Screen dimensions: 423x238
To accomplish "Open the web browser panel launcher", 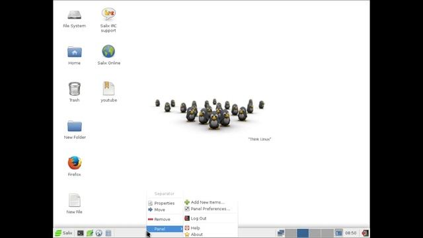I will pos(98,233).
